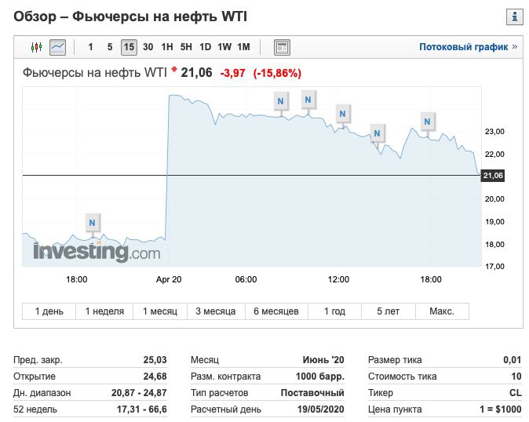
Task: Open the chart news/layout panel icon
Action: pyautogui.click(x=283, y=47)
